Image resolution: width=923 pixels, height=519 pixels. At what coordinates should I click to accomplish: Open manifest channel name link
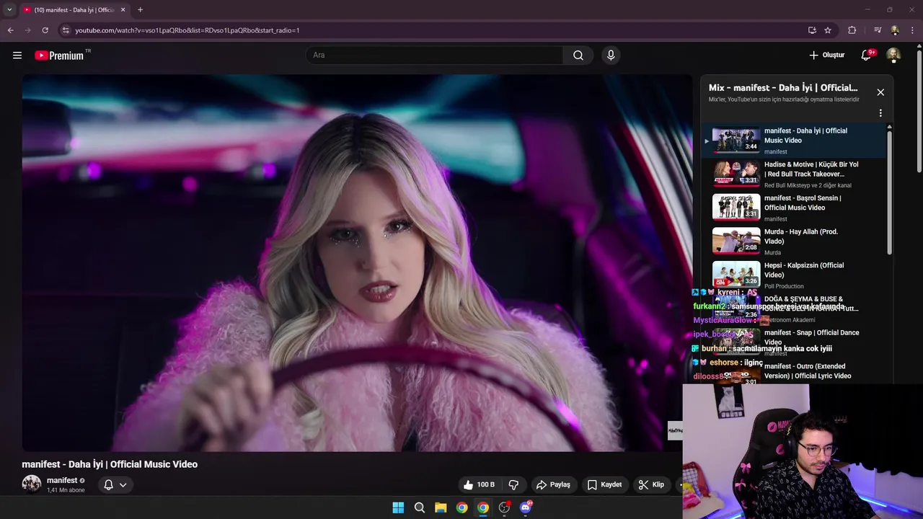coord(62,480)
